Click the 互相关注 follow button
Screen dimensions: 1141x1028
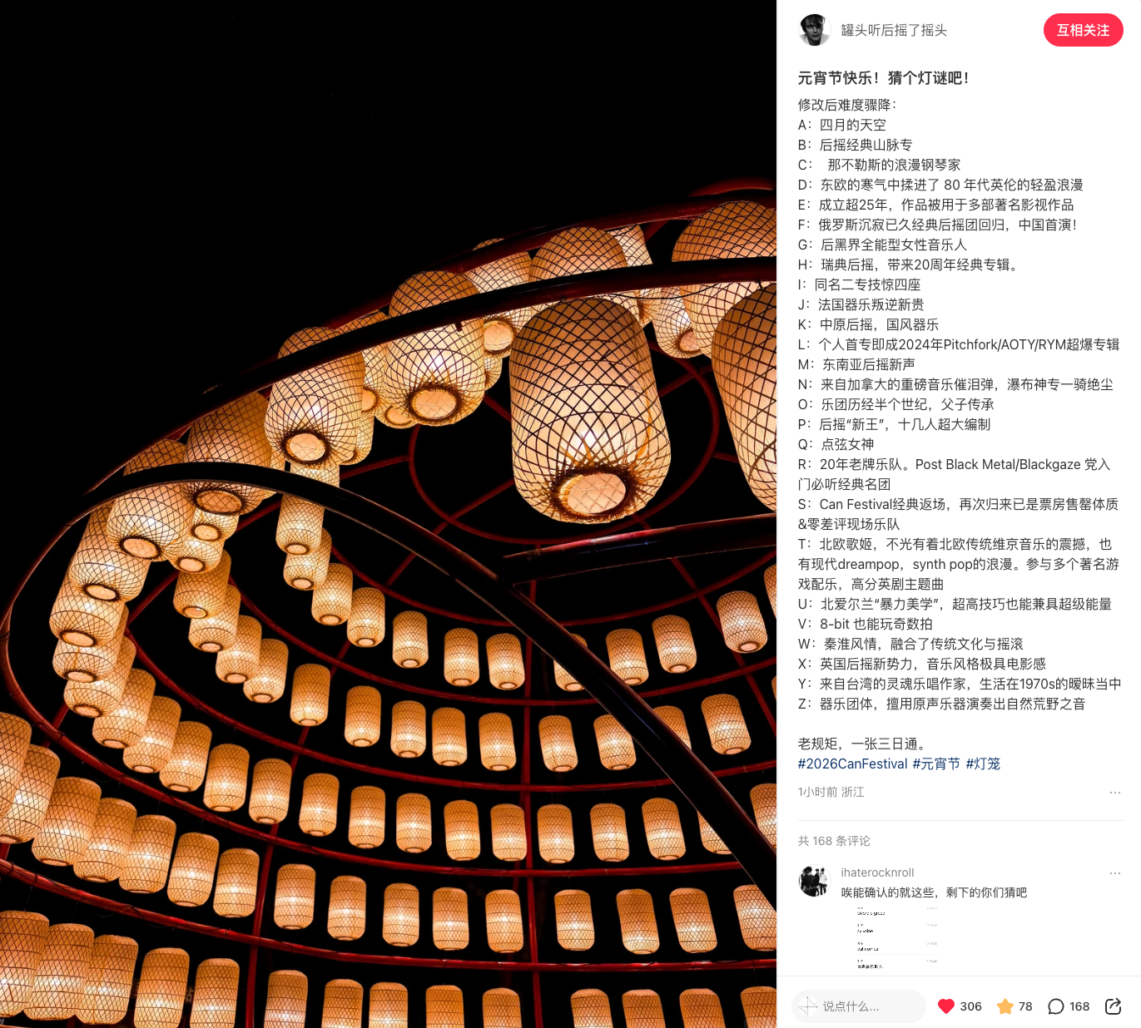click(x=1084, y=30)
